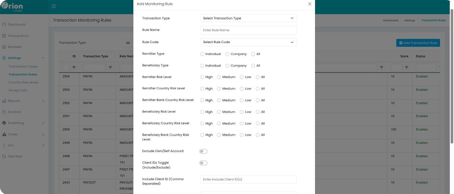Go to Transaction Types in sidebar
Image resolution: width=454 pixels, height=194 pixels.
23,66
